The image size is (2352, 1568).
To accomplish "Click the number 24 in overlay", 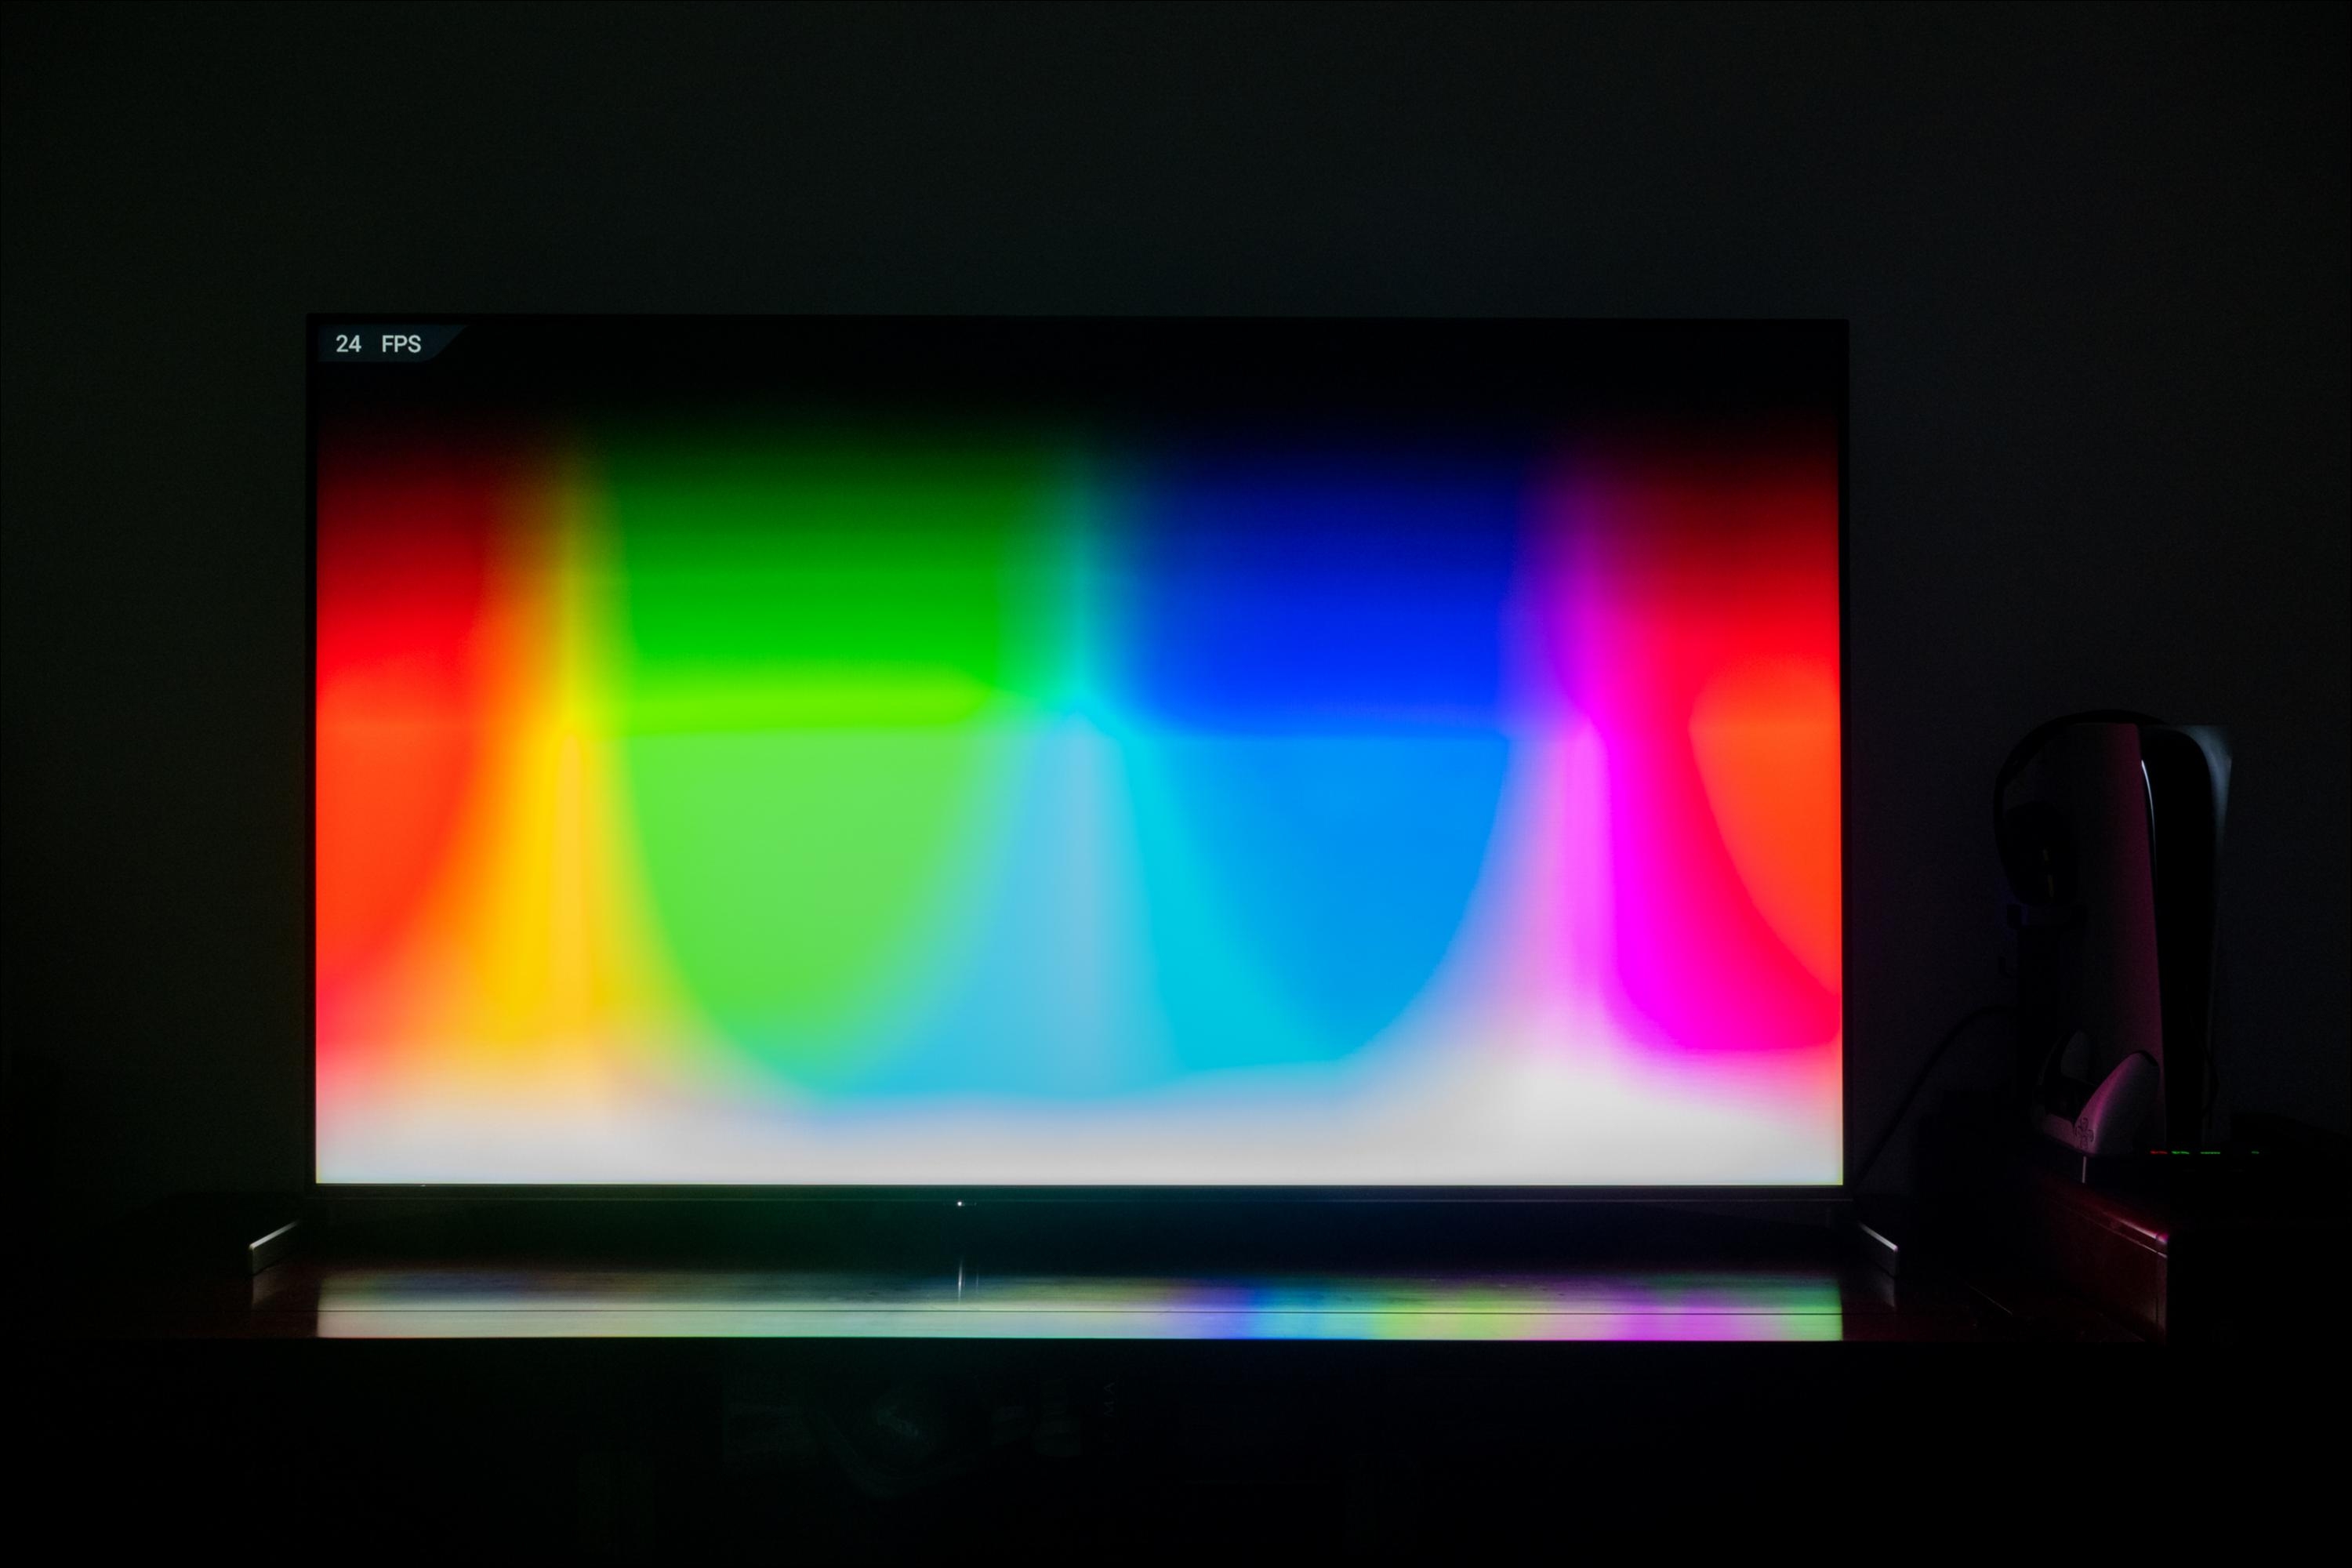I will [348, 344].
